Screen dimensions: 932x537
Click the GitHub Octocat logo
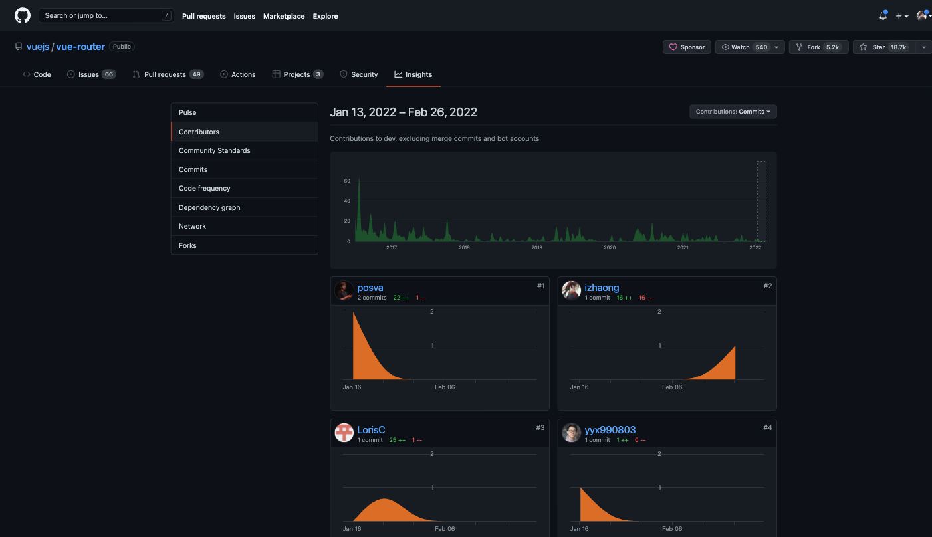[x=23, y=15]
